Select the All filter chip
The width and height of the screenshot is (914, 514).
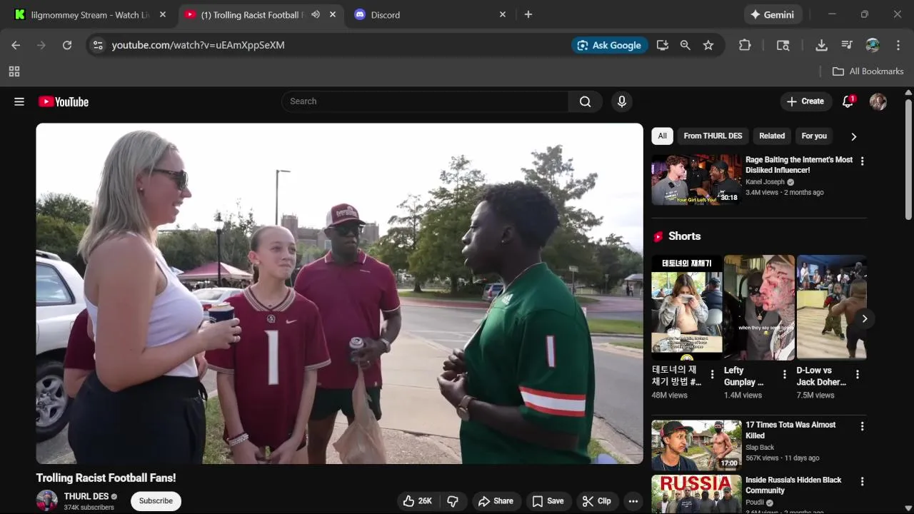coord(662,136)
